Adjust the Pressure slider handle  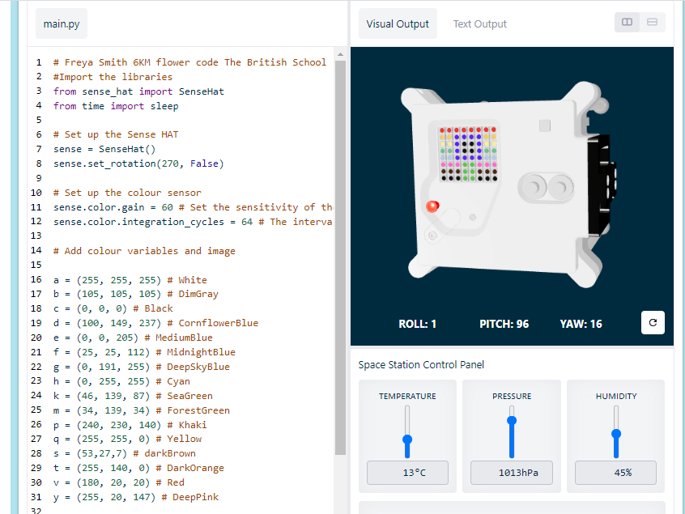pyautogui.click(x=512, y=421)
